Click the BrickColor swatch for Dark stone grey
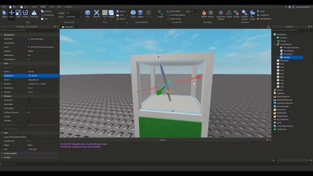Viewport: 313px width, 176px height. coord(29,39)
